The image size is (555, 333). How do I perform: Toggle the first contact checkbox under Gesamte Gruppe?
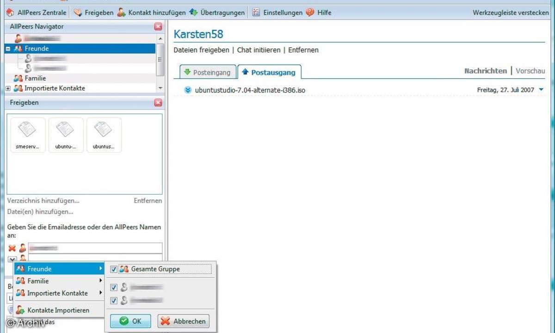pyautogui.click(x=114, y=288)
